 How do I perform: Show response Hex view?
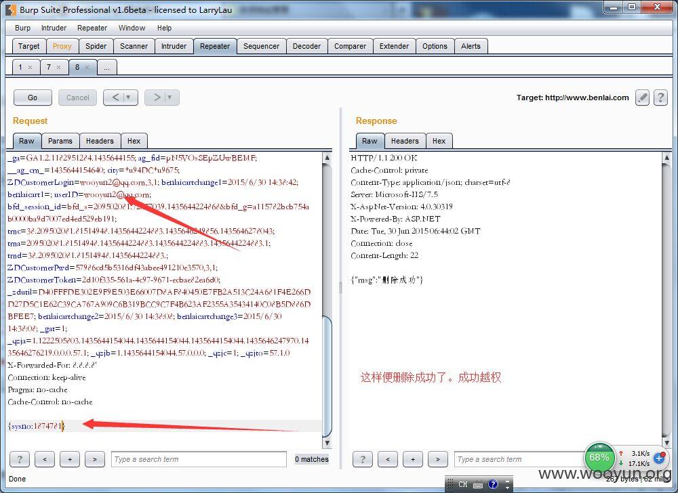click(x=439, y=141)
